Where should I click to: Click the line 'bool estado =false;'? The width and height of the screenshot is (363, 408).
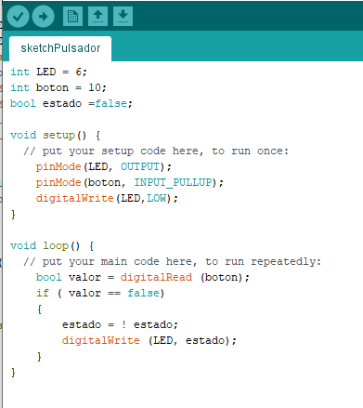(x=71, y=103)
